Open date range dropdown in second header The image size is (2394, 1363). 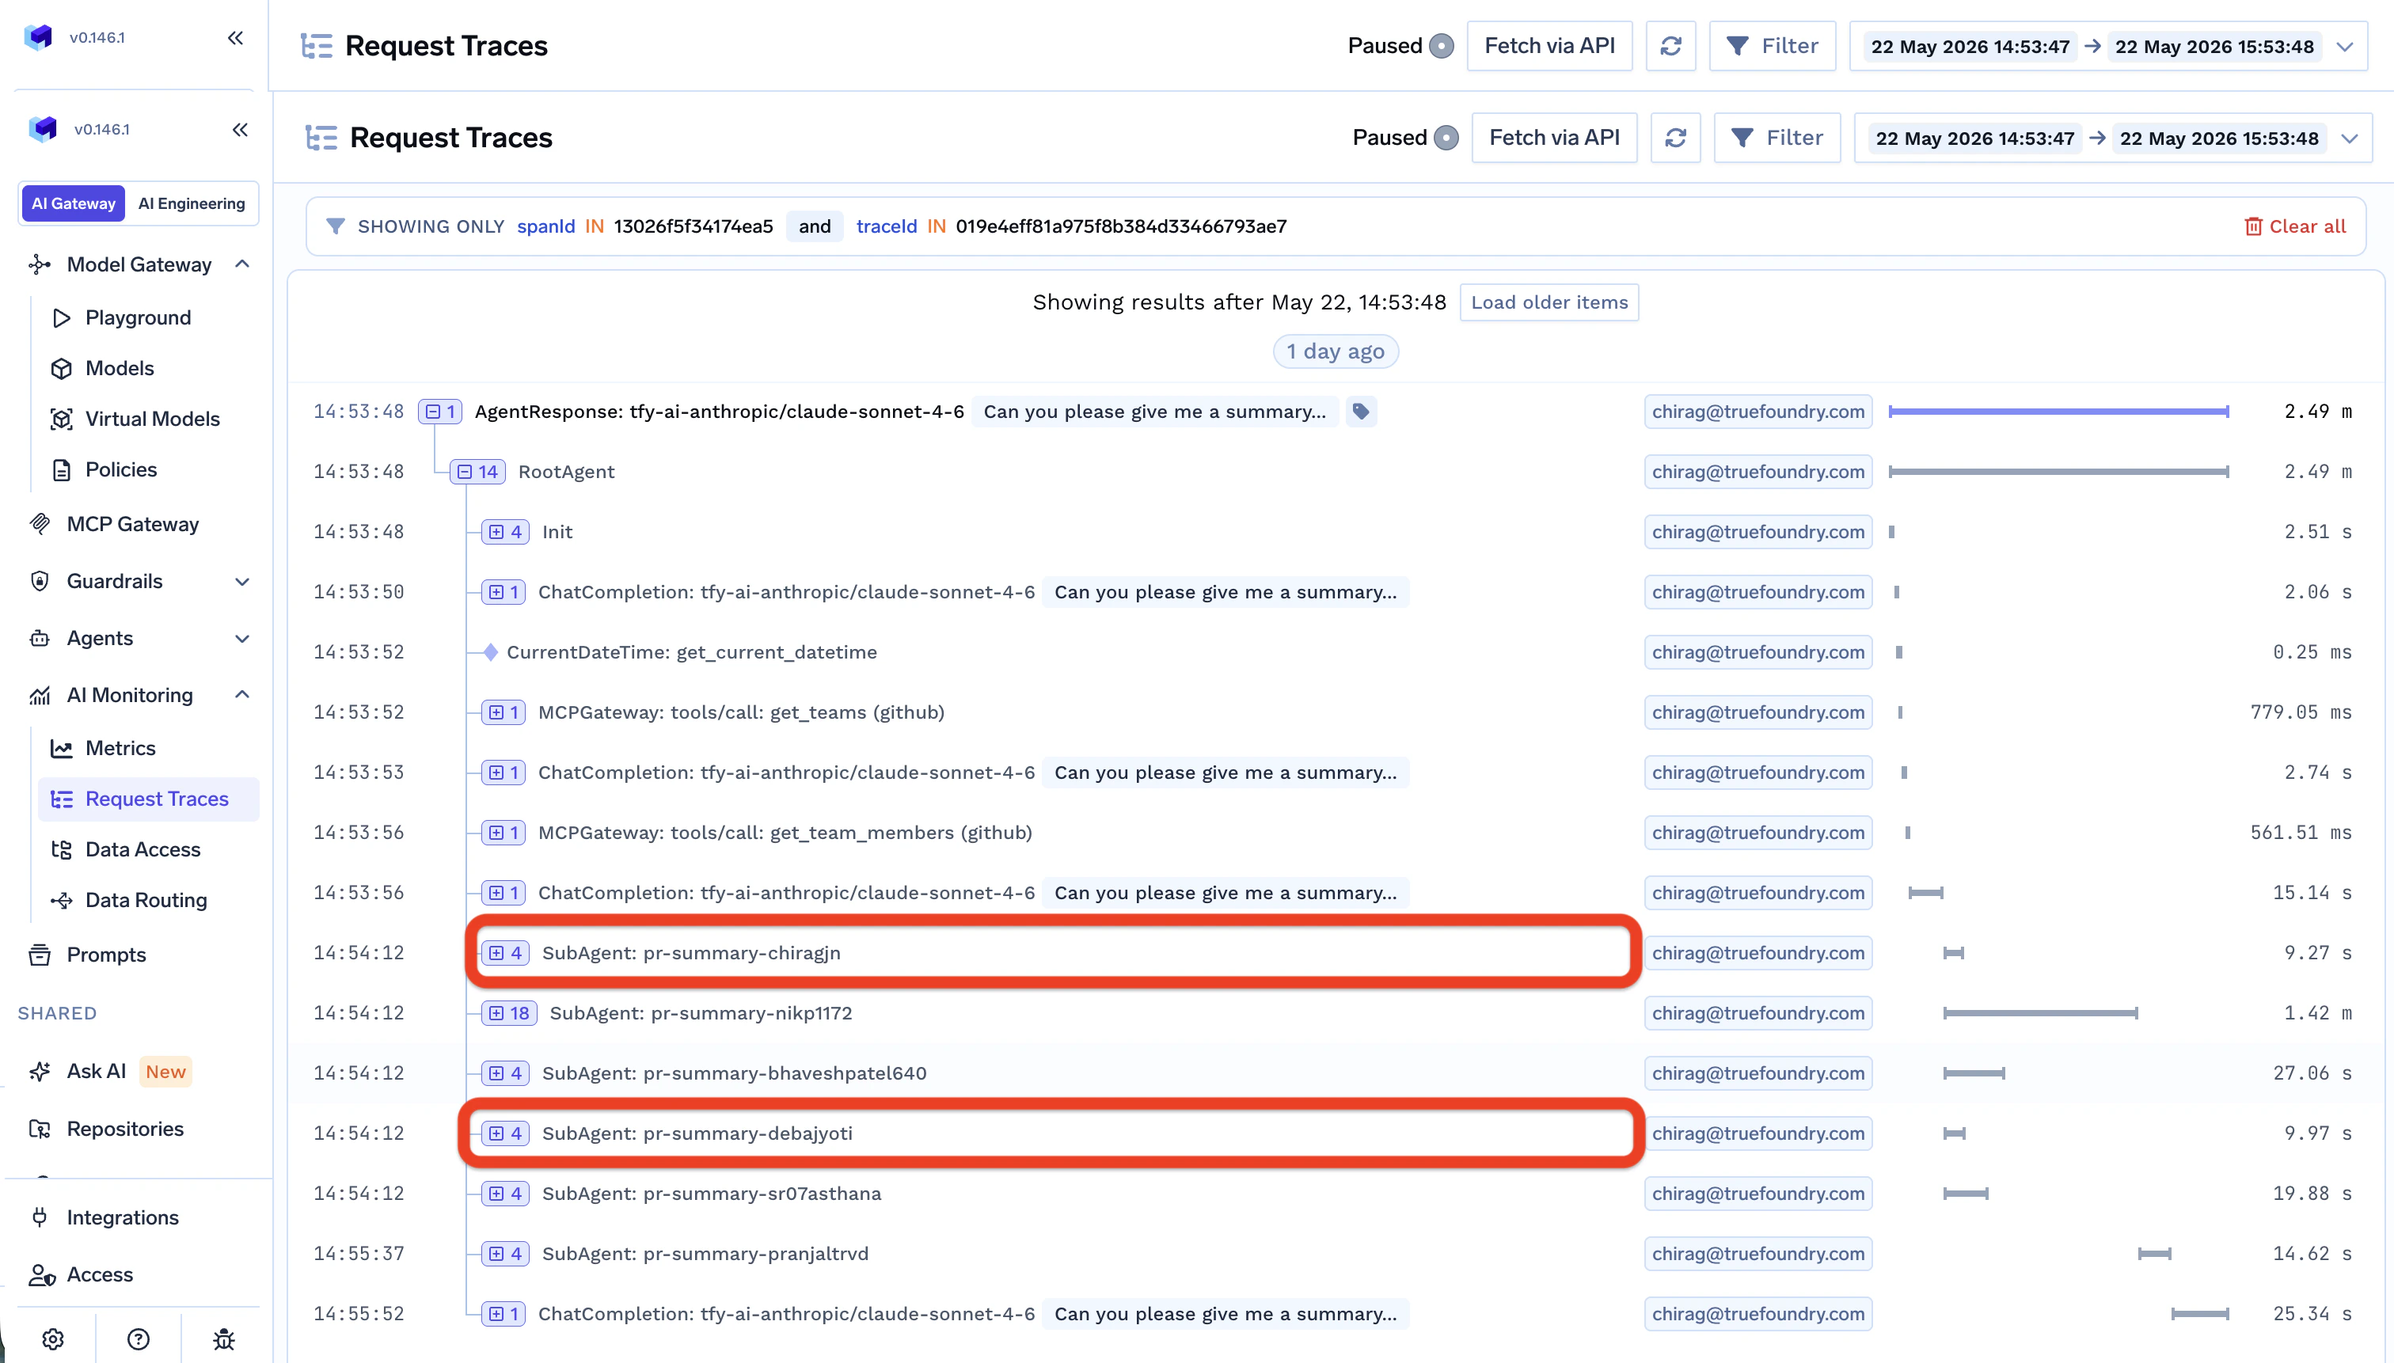coord(2350,139)
